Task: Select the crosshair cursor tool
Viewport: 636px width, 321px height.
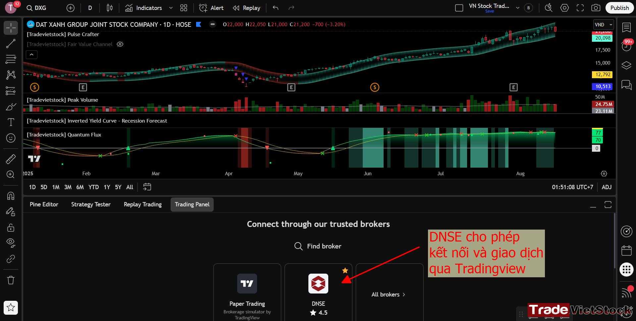Action: [11, 28]
